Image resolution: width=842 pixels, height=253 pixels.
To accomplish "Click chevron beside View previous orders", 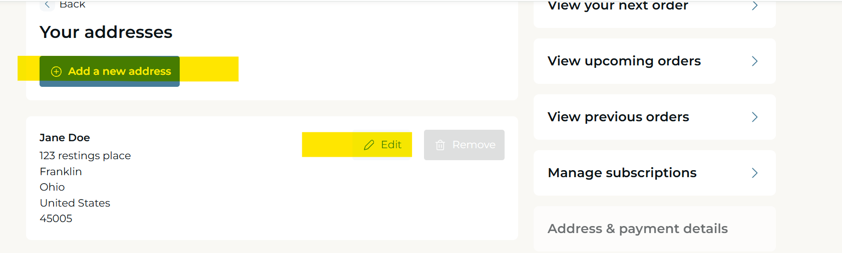I will pos(755,117).
